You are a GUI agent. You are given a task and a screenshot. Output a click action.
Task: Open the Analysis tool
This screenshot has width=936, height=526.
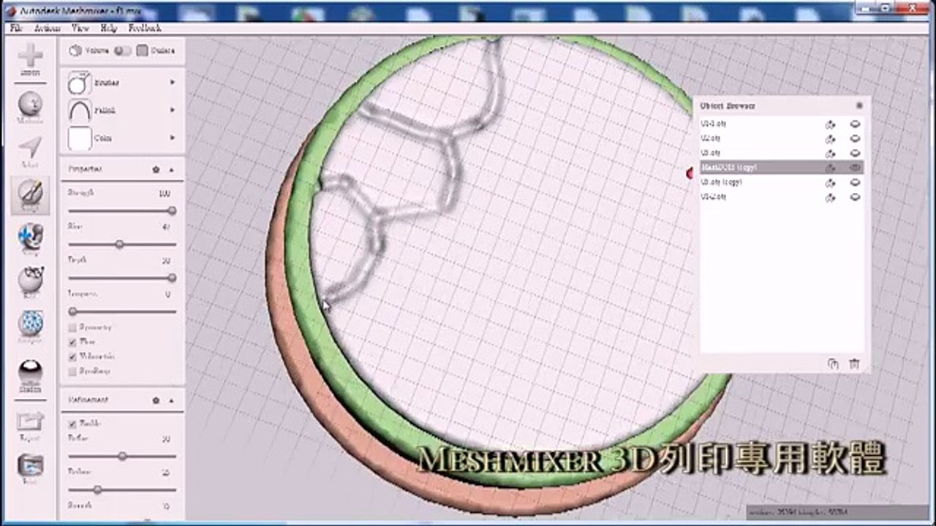[x=31, y=326]
